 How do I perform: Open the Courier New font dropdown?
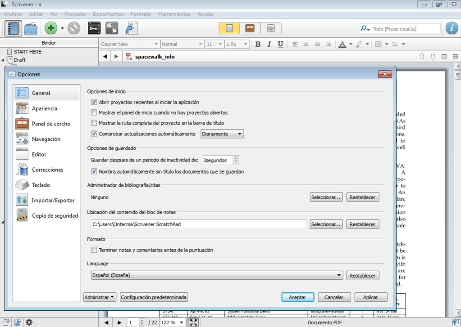coord(130,44)
